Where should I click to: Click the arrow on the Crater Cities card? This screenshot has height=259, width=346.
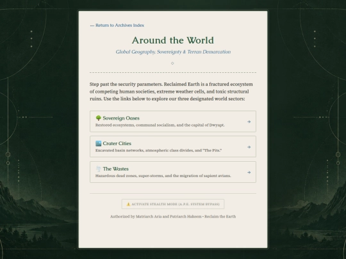point(249,147)
